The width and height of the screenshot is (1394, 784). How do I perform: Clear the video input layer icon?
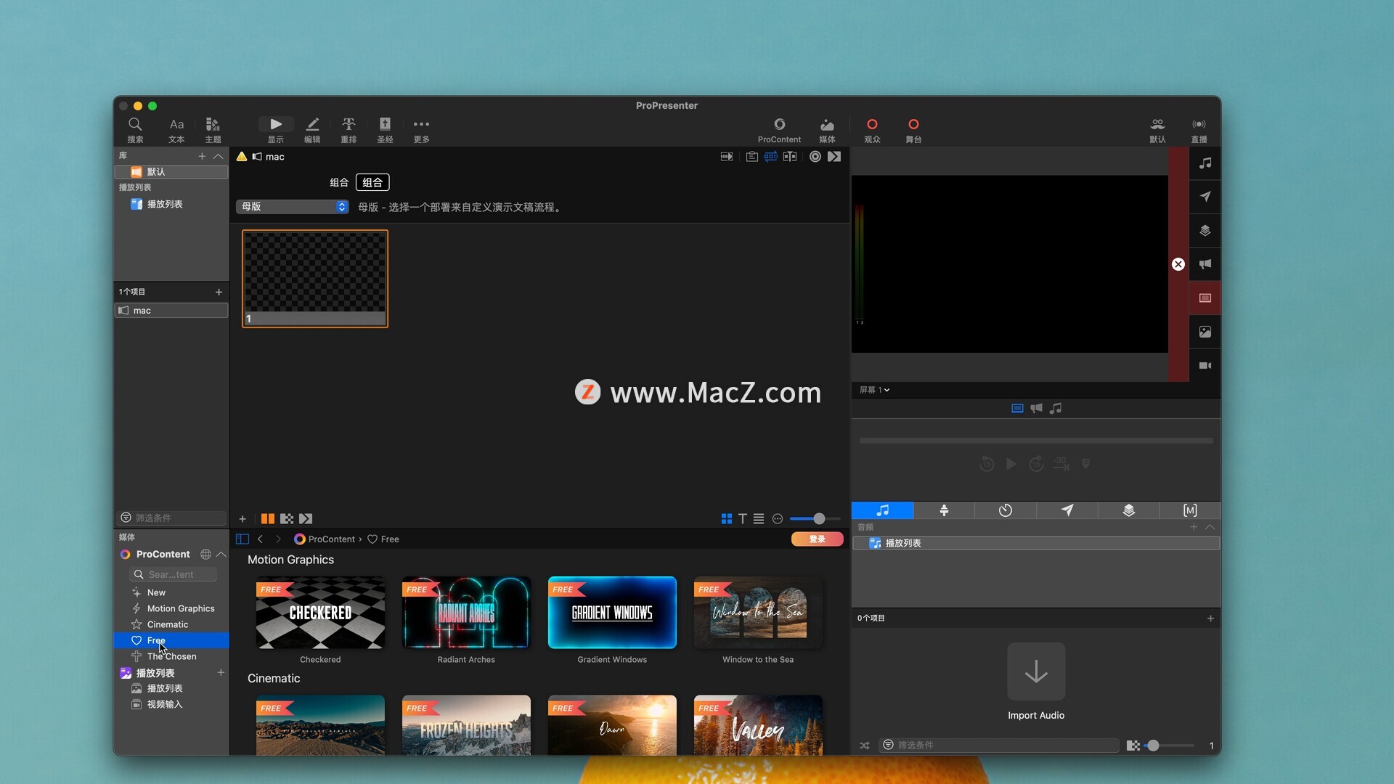click(x=1205, y=366)
